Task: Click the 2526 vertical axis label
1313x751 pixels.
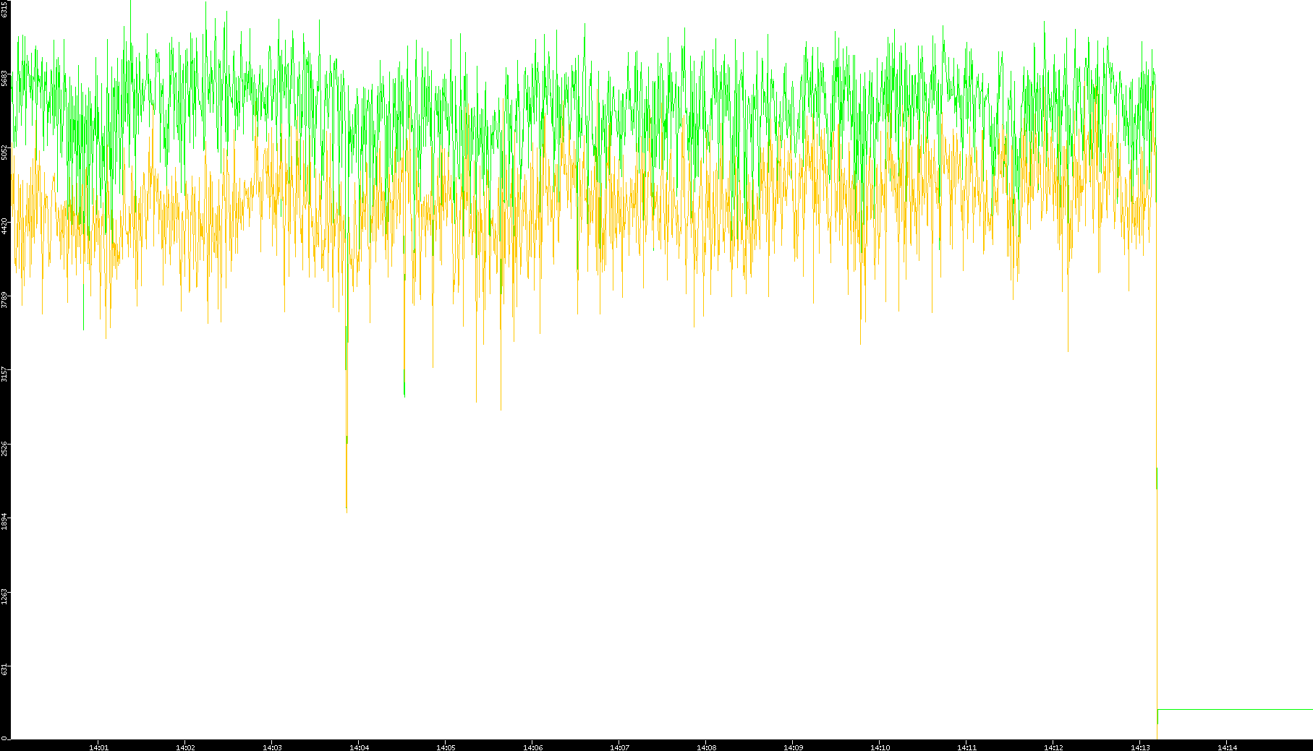Action: 4,447
